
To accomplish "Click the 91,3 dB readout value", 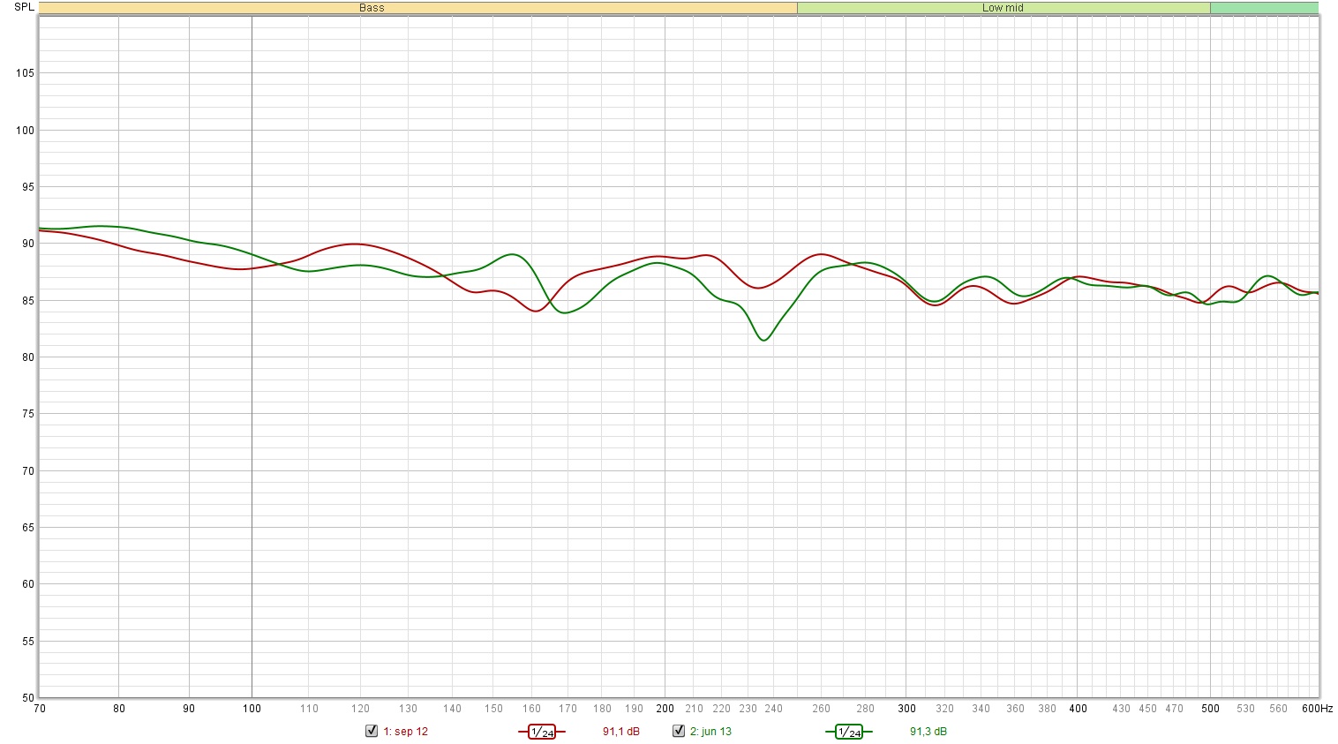I will point(928,732).
